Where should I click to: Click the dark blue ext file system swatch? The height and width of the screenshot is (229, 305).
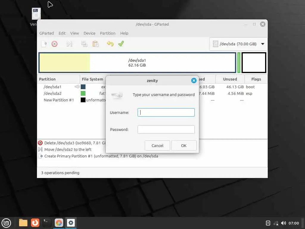[83, 87]
